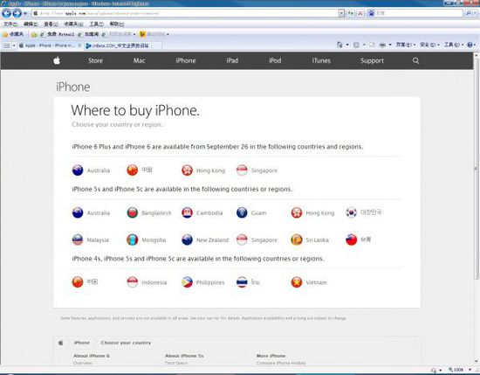Go to the Mac navigation link

pos(139,60)
